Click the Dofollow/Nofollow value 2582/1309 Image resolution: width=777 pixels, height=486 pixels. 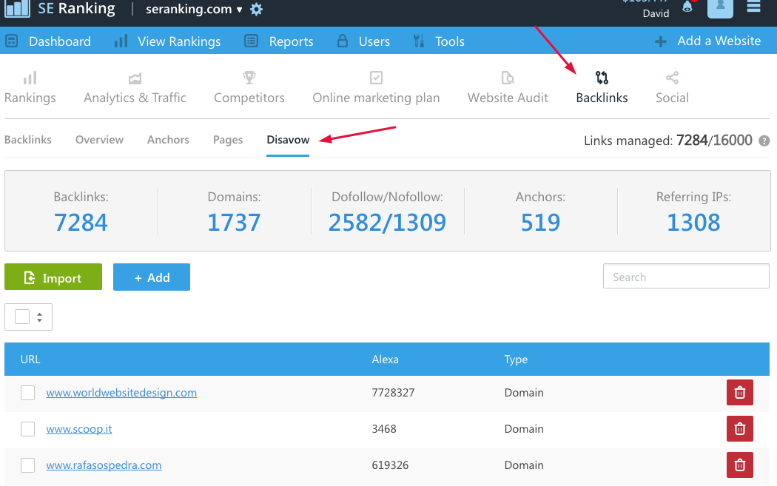pyautogui.click(x=388, y=223)
